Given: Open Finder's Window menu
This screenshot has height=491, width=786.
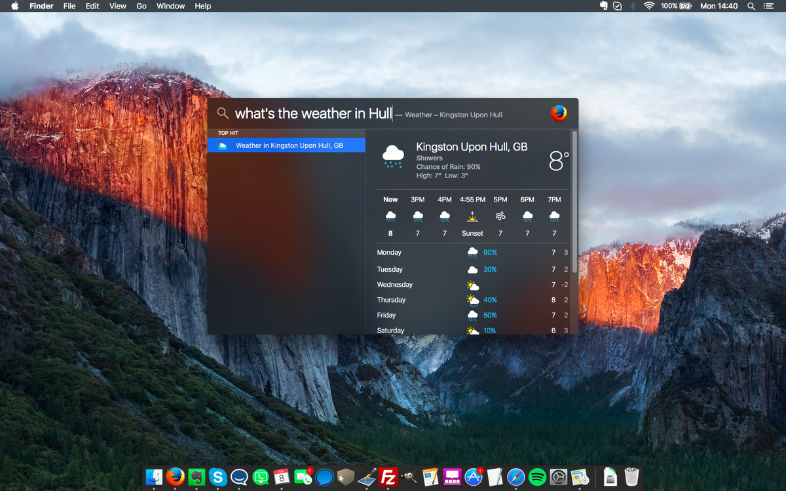Looking at the screenshot, I should tap(170, 6).
